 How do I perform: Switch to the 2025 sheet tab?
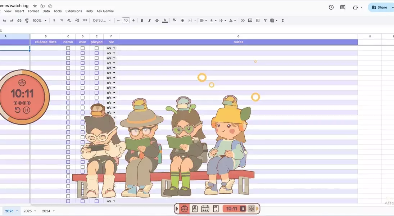click(28, 211)
